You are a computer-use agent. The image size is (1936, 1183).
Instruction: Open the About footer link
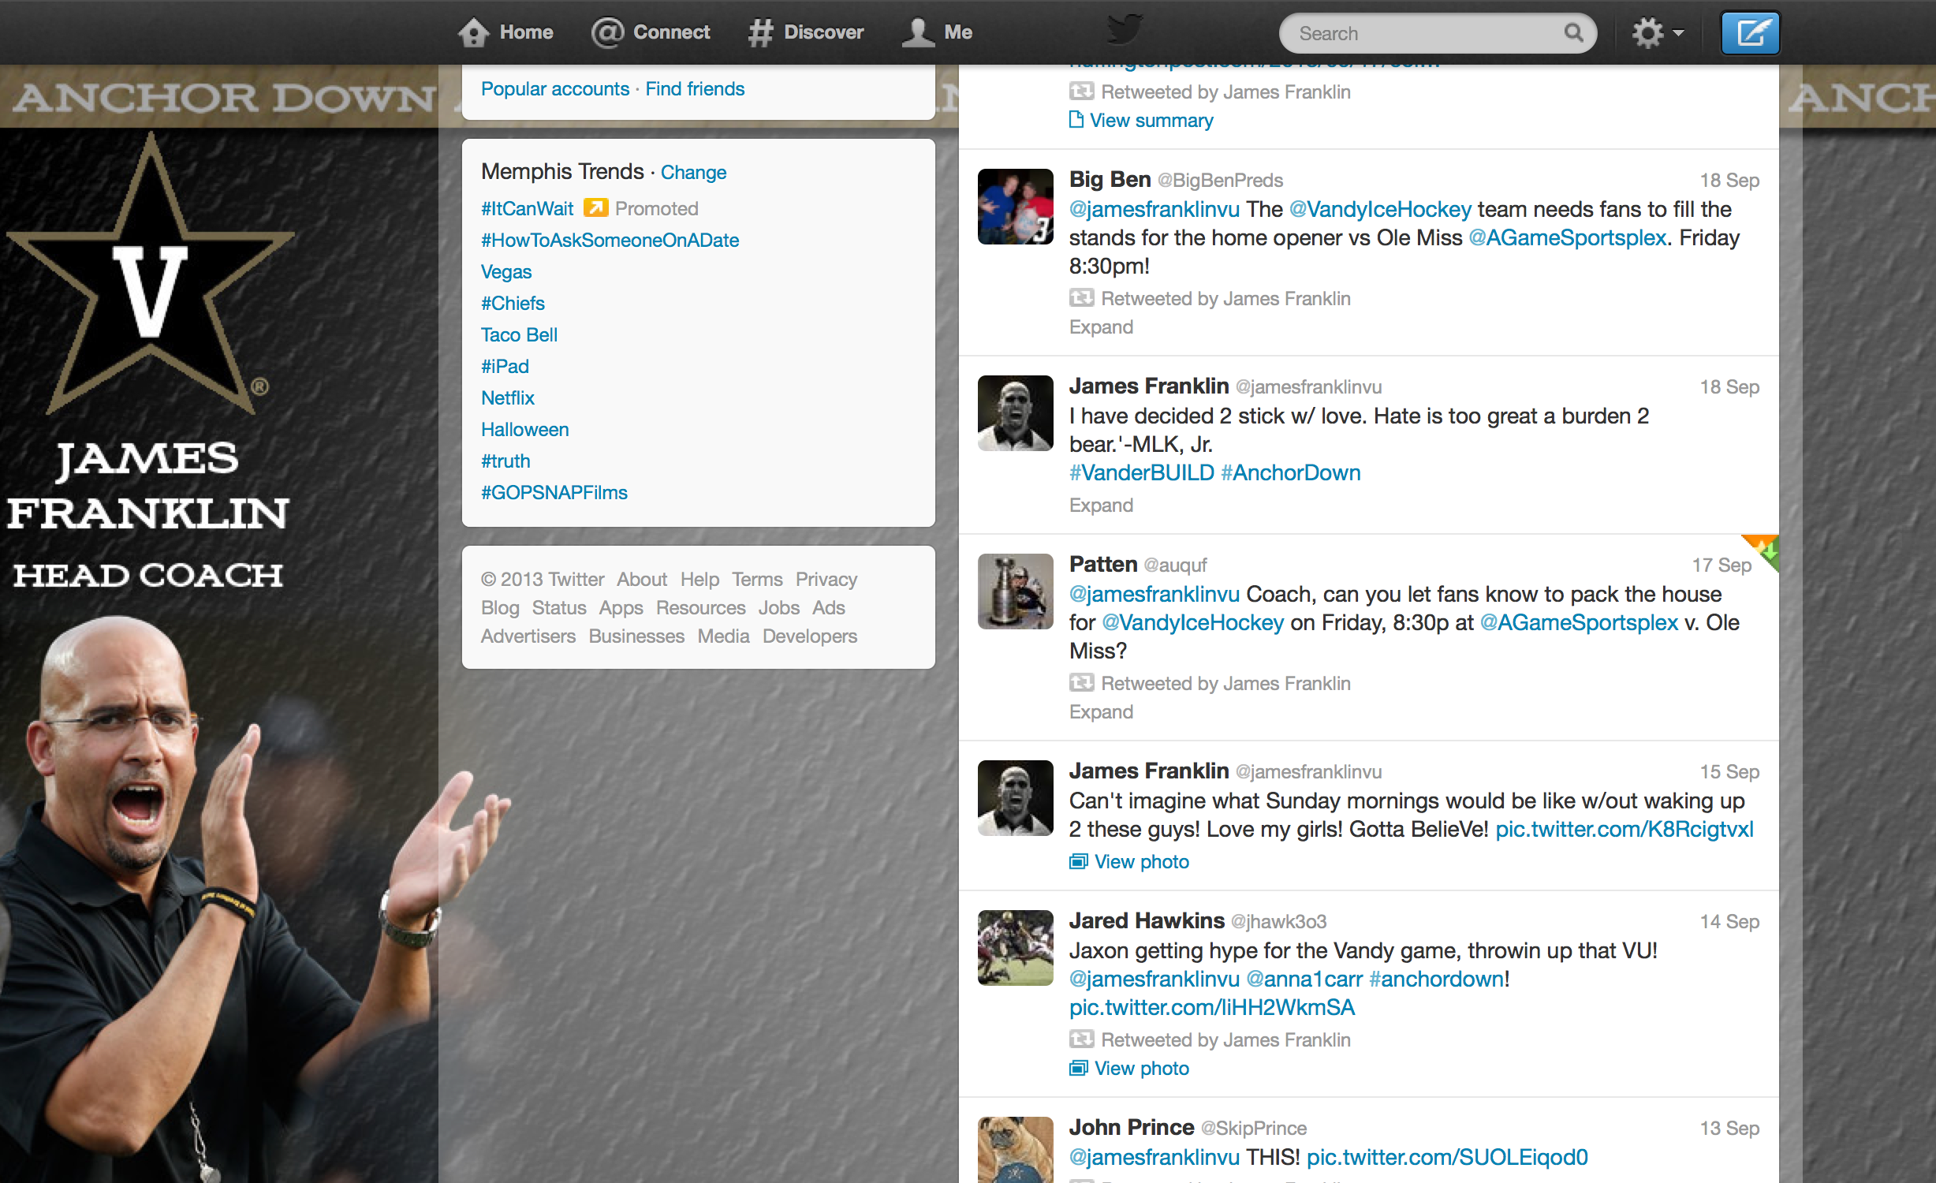642,580
